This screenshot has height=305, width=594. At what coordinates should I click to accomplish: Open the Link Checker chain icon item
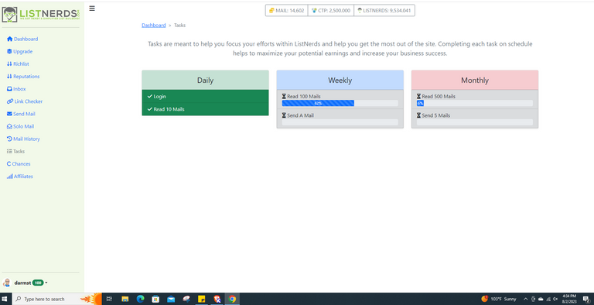[x=25, y=101]
